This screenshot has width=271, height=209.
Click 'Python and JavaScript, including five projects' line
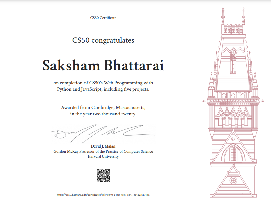[x=103, y=89]
